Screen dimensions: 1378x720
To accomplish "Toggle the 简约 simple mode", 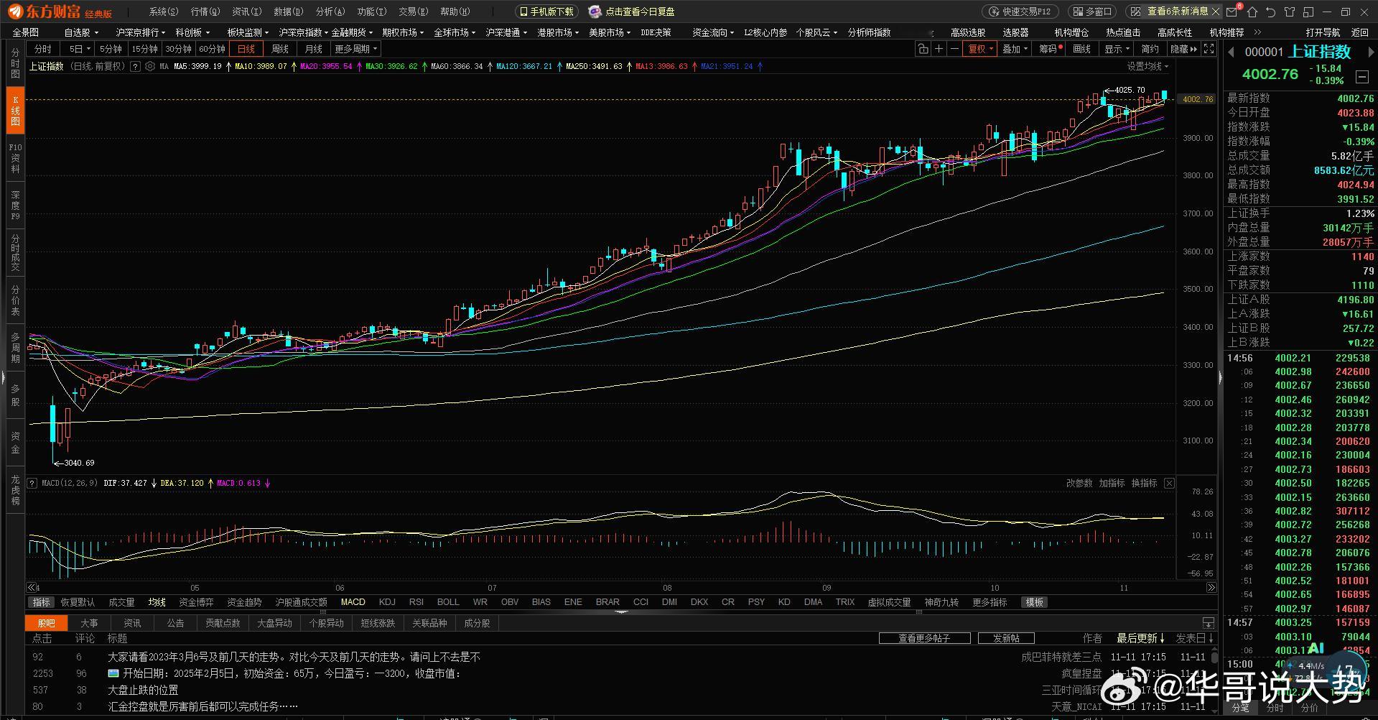I will (1150, 49).
